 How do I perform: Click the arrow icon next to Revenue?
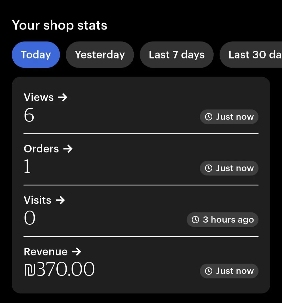tap(77, 252)
